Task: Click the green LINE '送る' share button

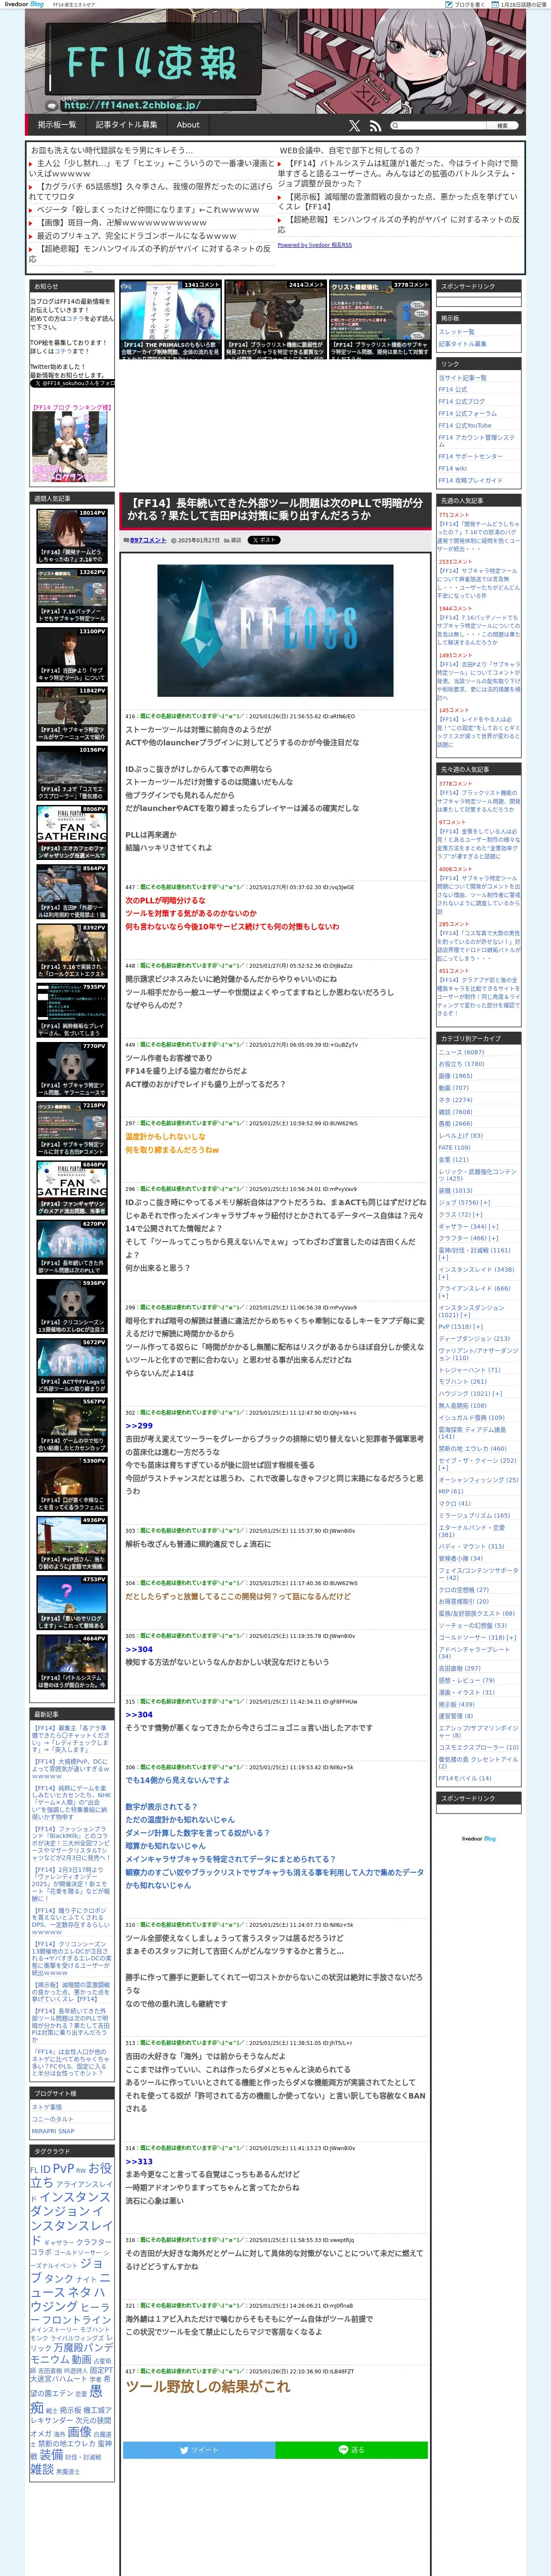Action: [352, 2450]
